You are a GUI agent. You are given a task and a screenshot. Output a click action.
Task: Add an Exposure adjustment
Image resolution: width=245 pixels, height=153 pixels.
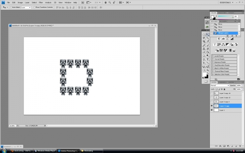[232, 39]
